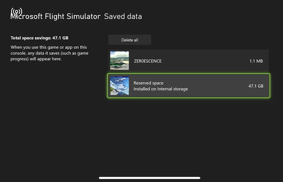
Task: Click the saved data description paragraph
Action: coord(49,53)
